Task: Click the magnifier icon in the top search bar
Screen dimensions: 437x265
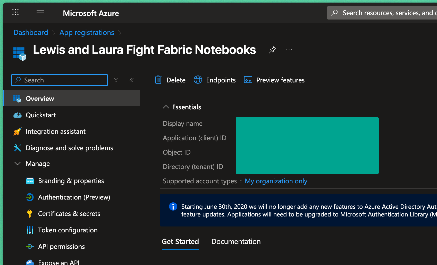Action: 335,13
